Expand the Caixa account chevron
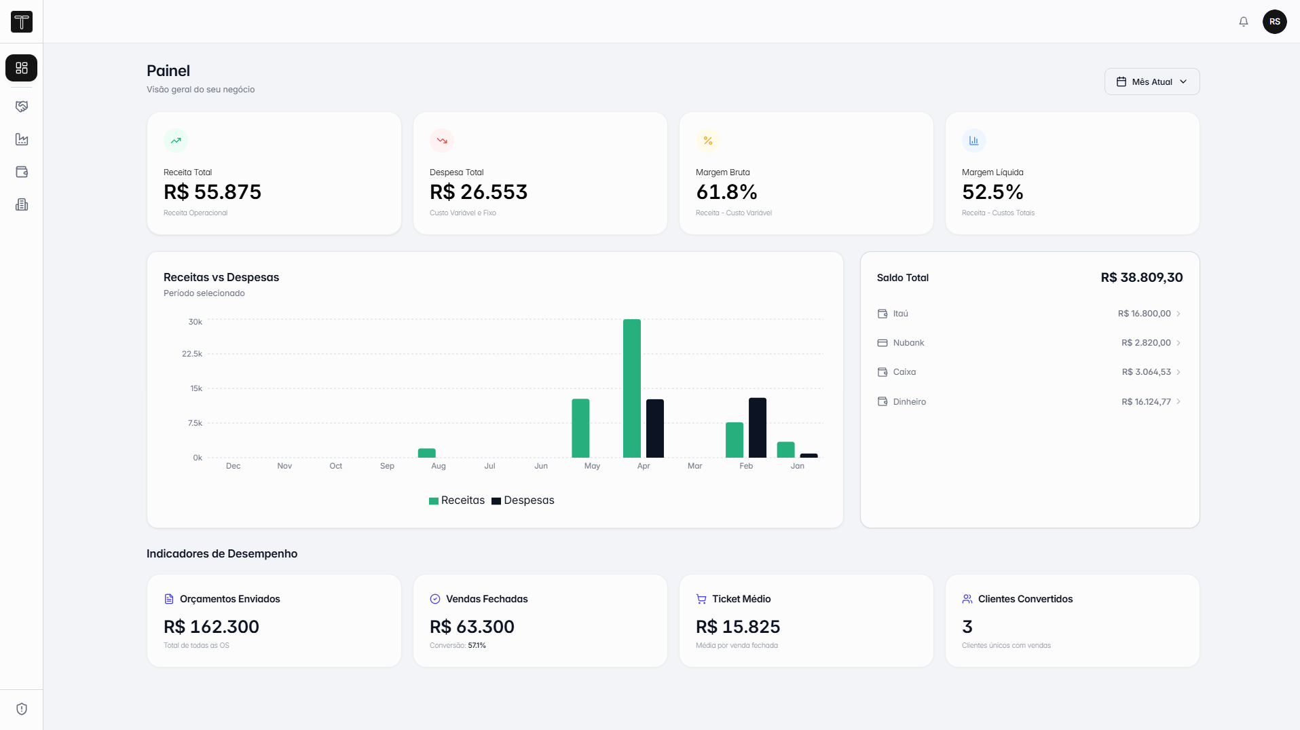 point(1178,372)
